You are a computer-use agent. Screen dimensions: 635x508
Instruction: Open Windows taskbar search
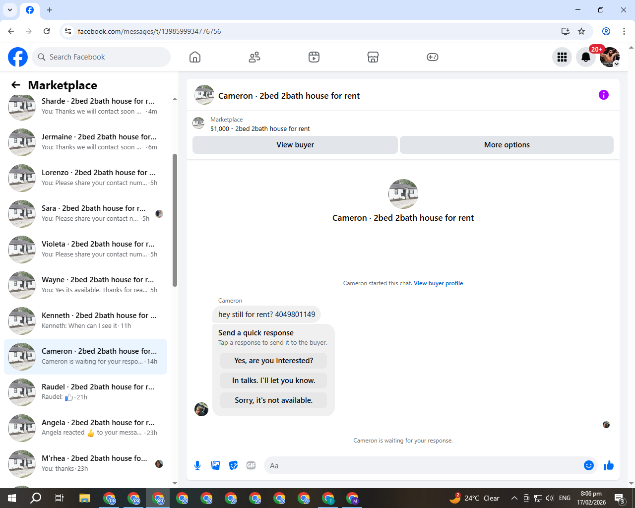click(36, 498)
